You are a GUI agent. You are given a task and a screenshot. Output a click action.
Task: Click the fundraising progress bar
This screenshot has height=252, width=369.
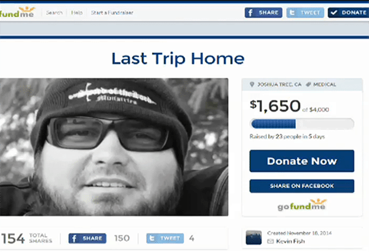click(x=302, y=124)
